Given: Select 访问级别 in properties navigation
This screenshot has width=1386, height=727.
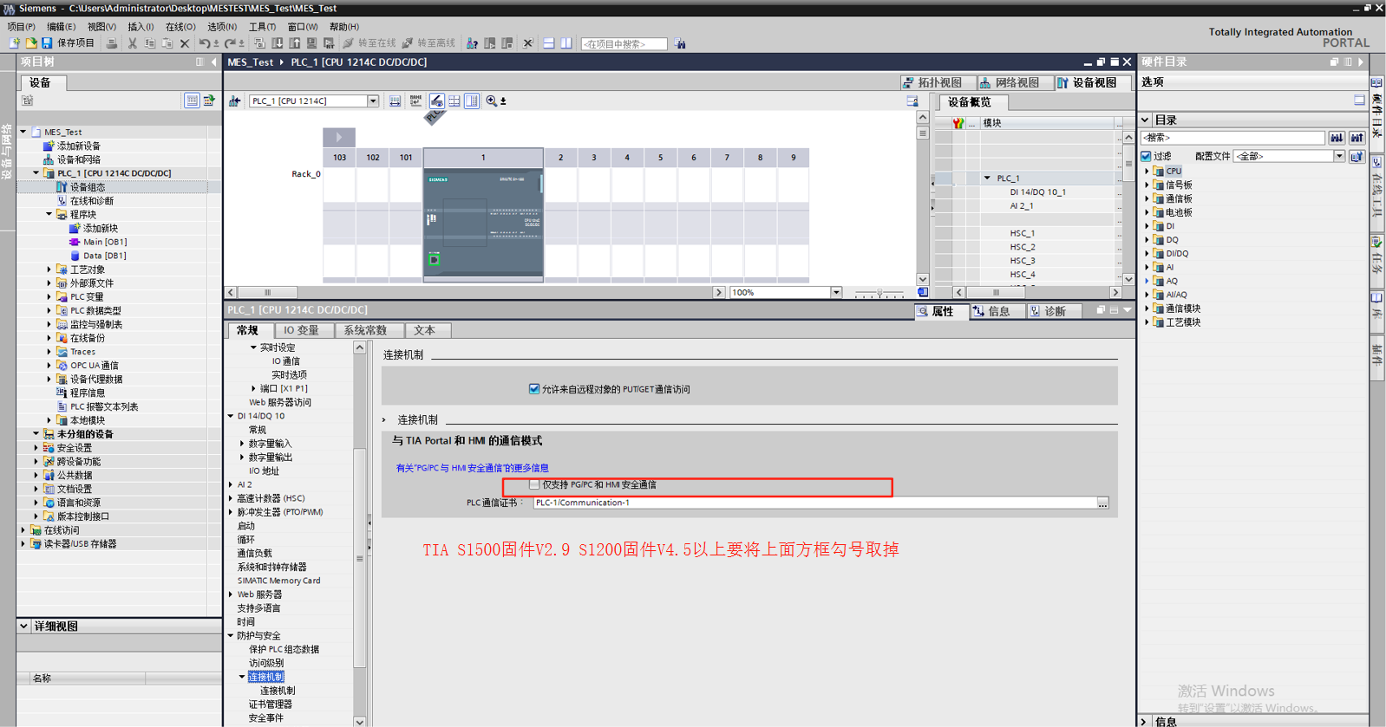Looking at the screenshot, I should pyautogui.click(x=266, y=663).
